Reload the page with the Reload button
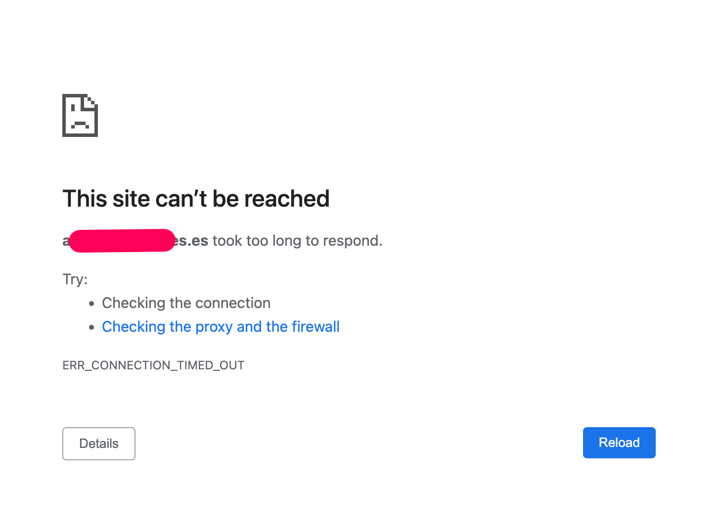 tap(619, 442)
